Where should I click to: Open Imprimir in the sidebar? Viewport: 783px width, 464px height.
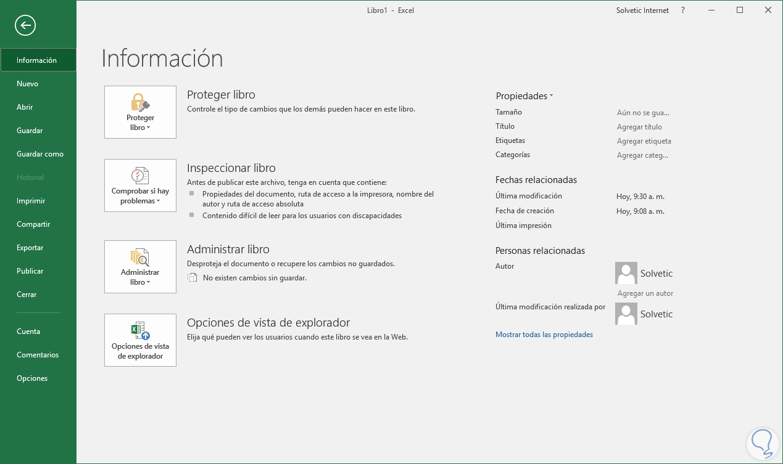tap(38, 201)
